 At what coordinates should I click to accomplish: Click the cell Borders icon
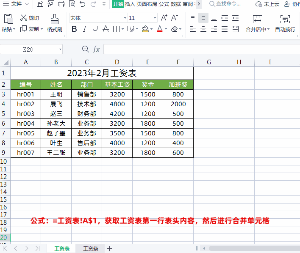pos(116,29)
